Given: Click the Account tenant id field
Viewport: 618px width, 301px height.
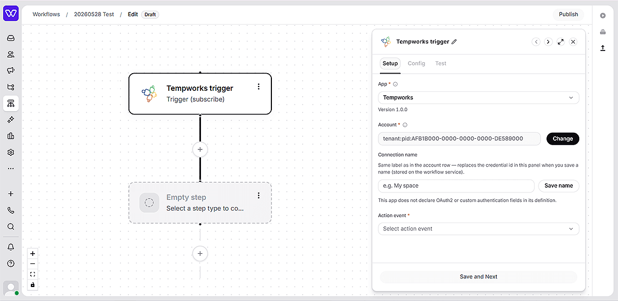Looking at the screenshot, I should (459, 139).
